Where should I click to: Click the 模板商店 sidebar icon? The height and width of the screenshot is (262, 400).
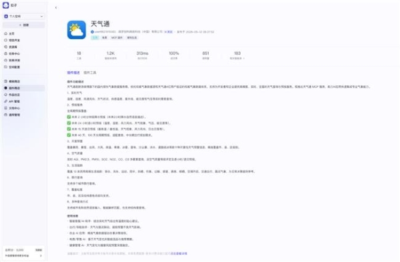point(5,81)
